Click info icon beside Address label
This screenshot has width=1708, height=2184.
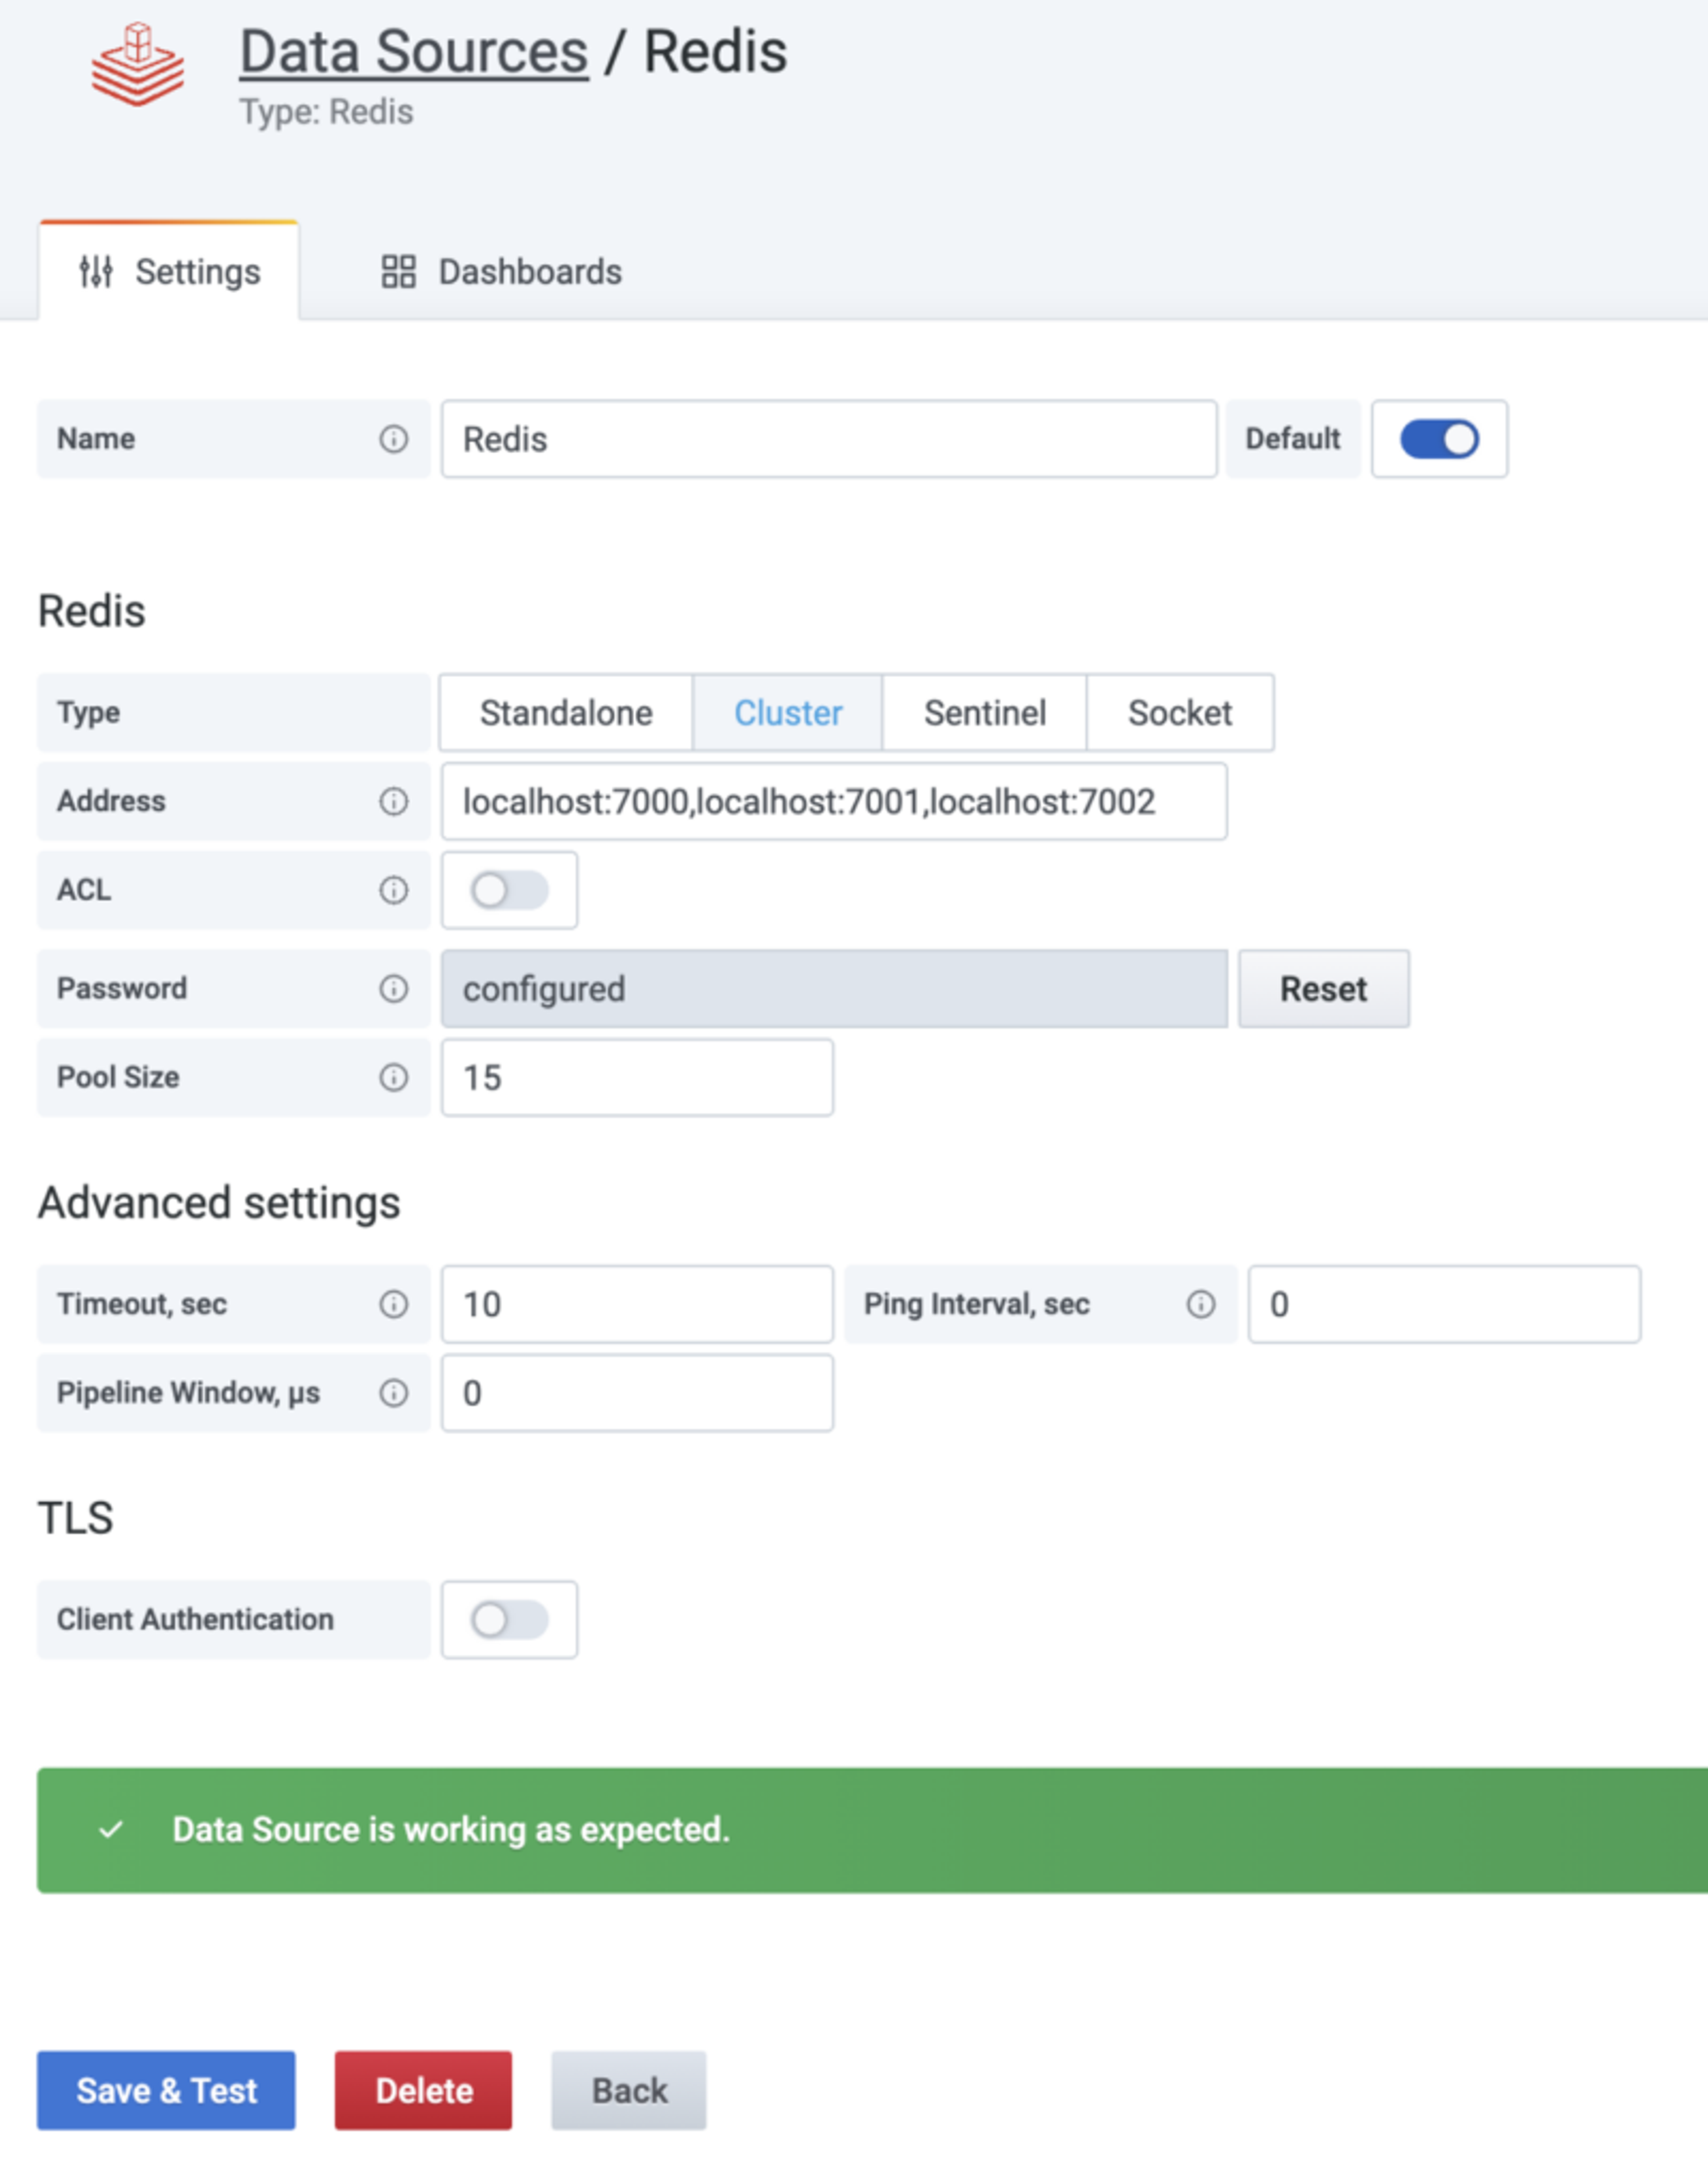pos(394,801)
